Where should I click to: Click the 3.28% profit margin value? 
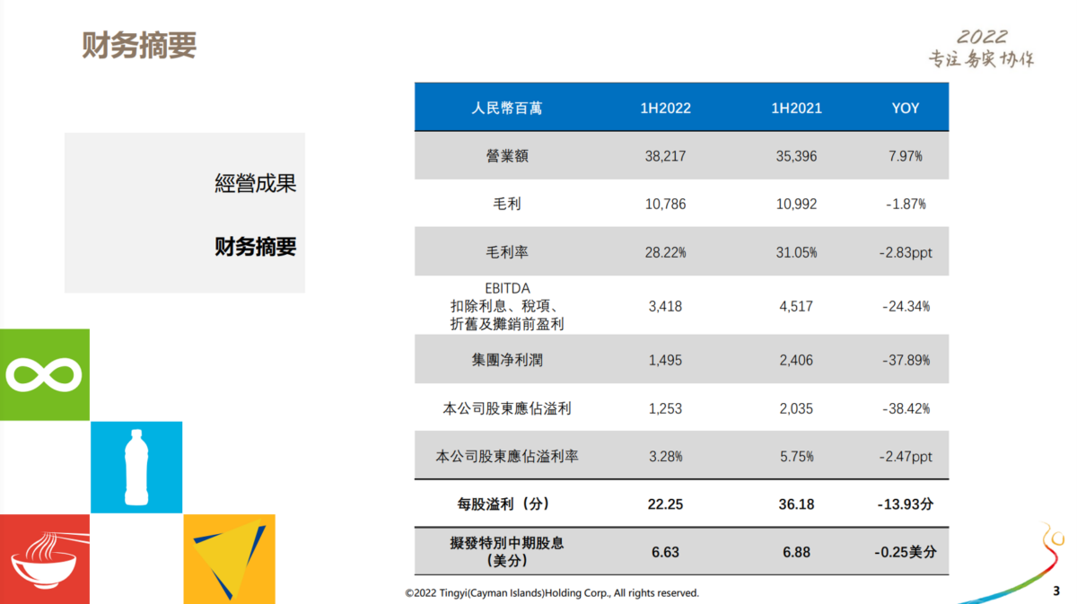click(x=665, y=456)
